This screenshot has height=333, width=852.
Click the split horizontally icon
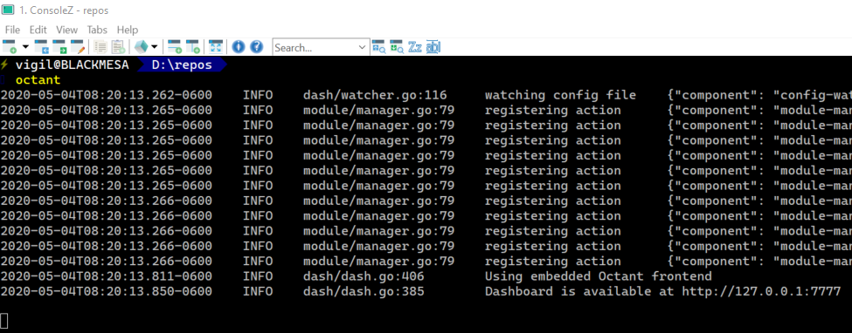175,47
